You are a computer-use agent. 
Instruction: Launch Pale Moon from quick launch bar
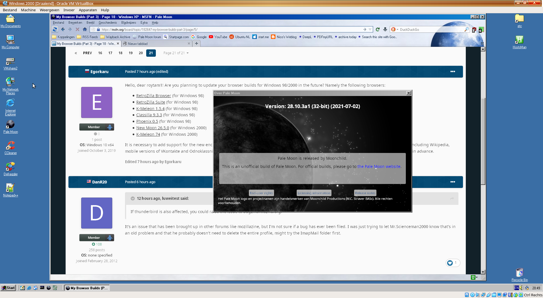point(49,288)
